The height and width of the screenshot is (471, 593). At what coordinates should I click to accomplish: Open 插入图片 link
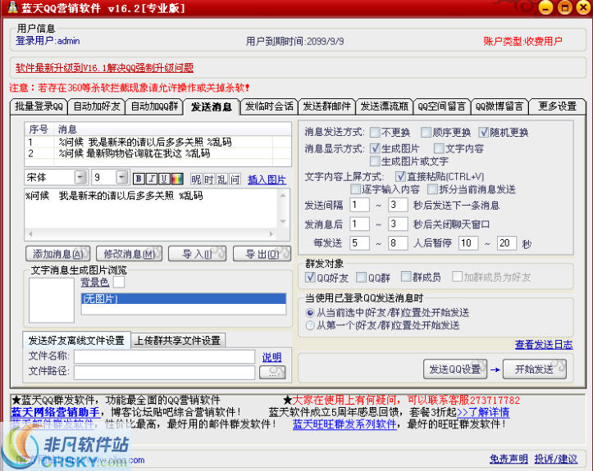[267, 179]
